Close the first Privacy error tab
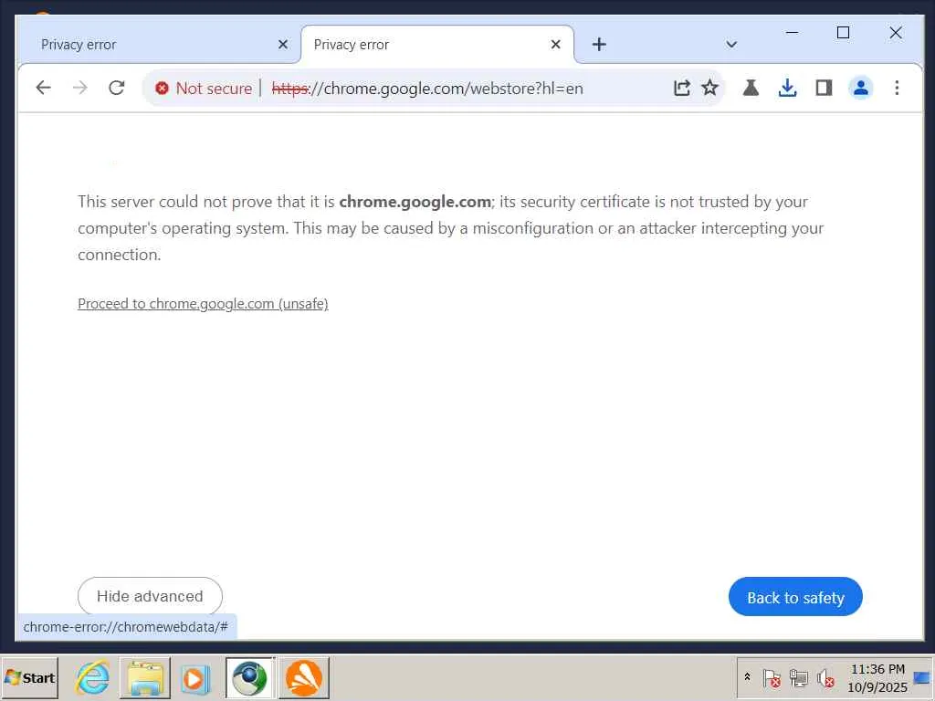935x701 pixels. (x=283, y=44)
